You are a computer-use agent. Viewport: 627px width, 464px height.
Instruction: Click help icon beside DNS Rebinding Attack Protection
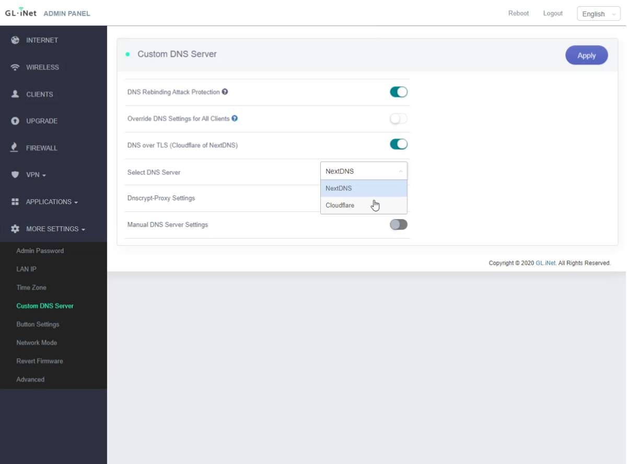click(x=225, y=92)
